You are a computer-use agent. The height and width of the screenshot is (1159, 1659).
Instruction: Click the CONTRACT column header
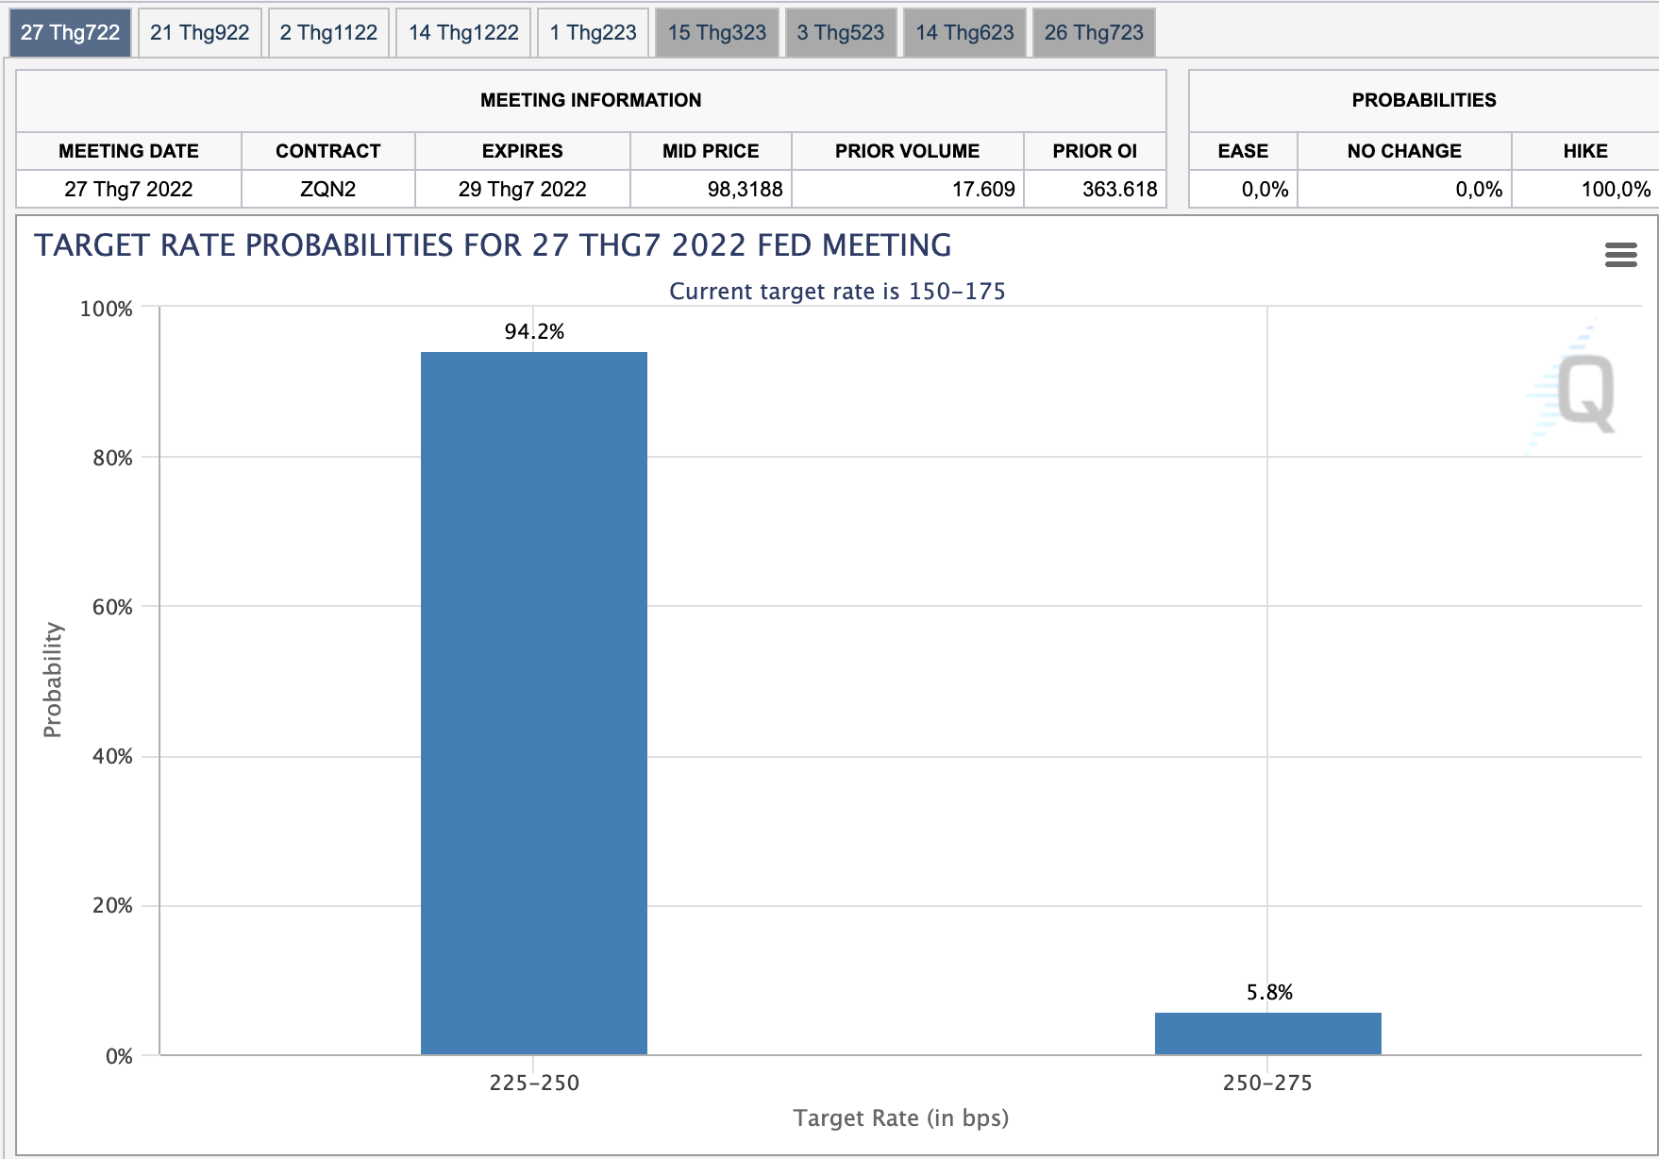pos(327,151)
